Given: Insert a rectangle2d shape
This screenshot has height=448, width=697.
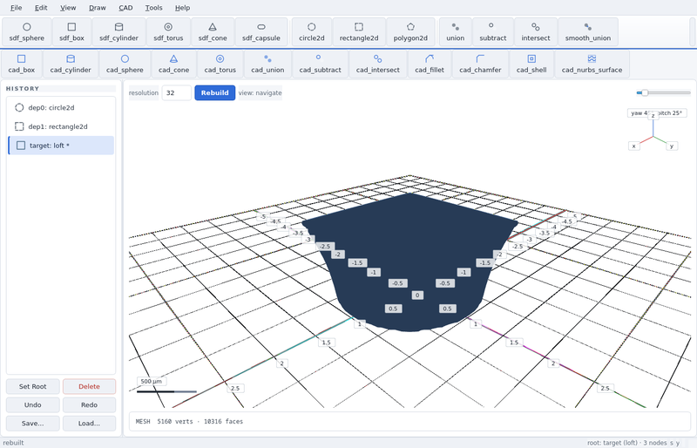Looking at the screenshot, I should click(359, 32).
